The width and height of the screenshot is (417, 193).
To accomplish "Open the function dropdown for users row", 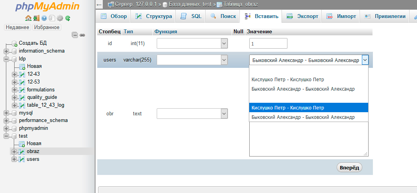I will 192,60.
